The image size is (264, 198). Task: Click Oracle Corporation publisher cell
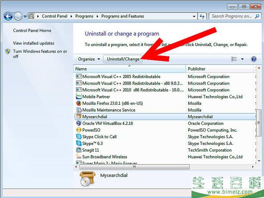[206, 123]
